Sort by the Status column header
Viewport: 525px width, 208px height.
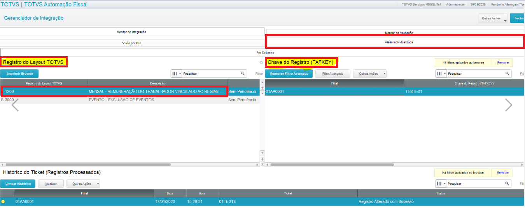coord(441,193)
